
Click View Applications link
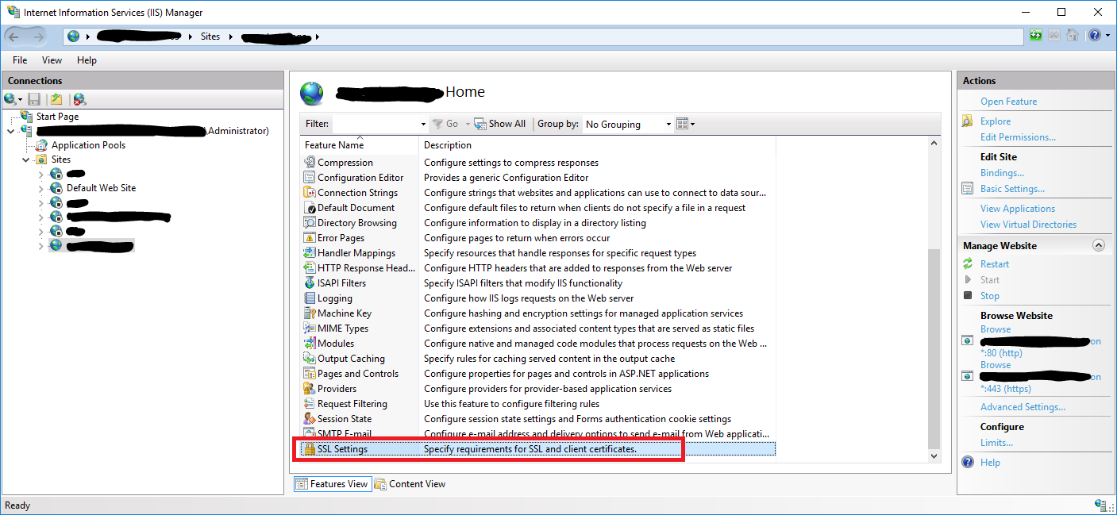point(1018,209)
